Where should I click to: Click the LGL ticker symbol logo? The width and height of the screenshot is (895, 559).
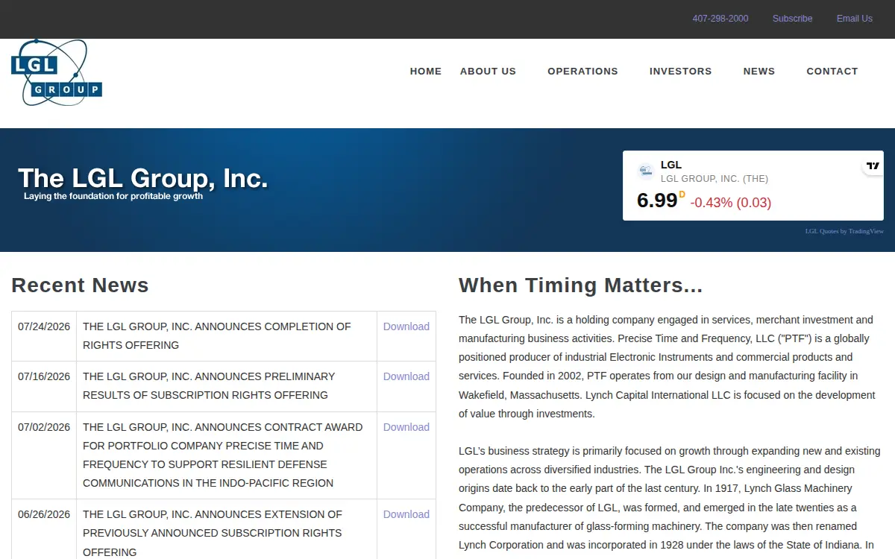click(x=646, y=171)
